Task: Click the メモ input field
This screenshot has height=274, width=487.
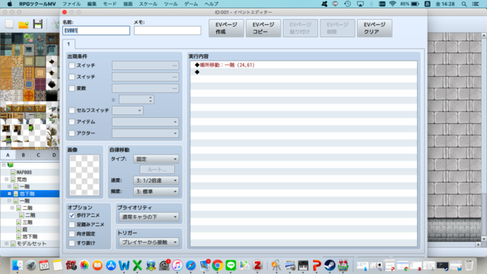Action: click(x=167, y=30)
